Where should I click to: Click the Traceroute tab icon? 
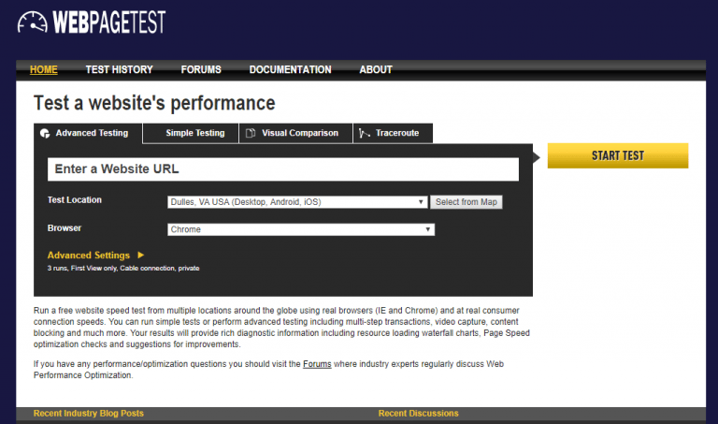pos(365,134)
